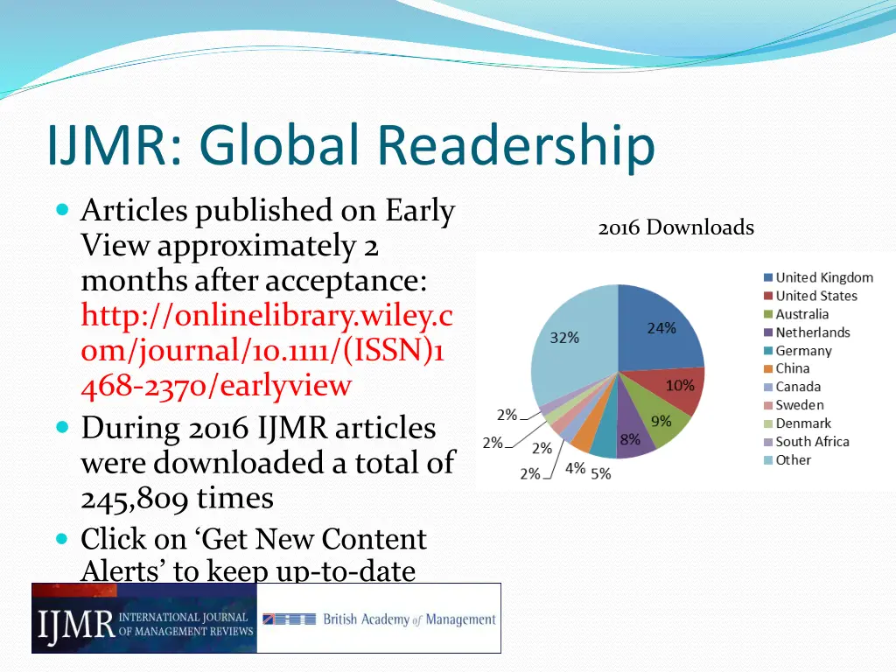The image size is (896, 672).
Task: Click the United States legend color swatch
Action: [x=768, y=296]
